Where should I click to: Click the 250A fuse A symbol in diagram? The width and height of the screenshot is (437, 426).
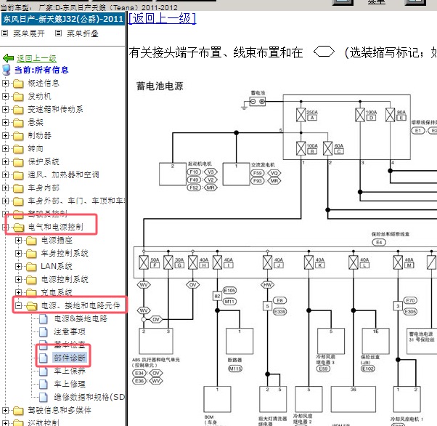[x=301, y=115]
